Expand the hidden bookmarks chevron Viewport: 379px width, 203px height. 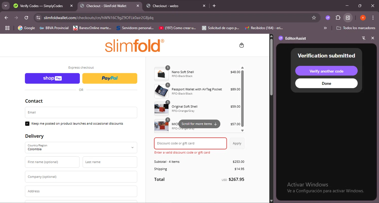tap(325, 28)
